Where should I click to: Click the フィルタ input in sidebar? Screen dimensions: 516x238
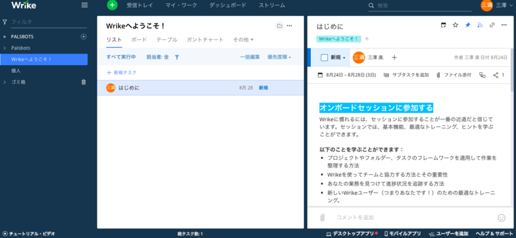click(x=49, y=22)
